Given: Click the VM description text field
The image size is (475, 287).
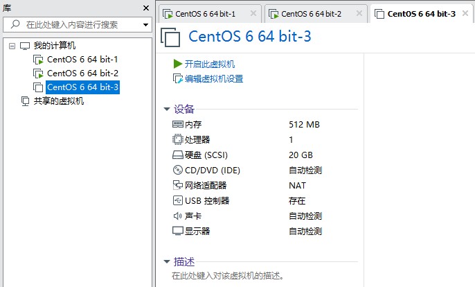Looking at the screenshot, I should (x=228, y=276).
